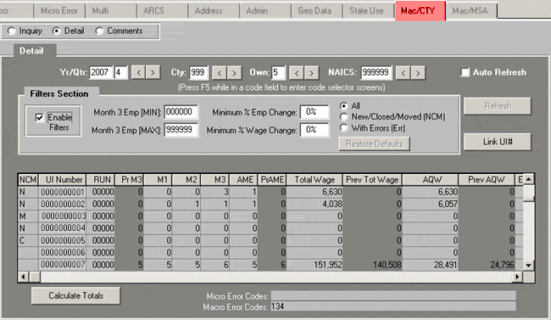The image size is (551, 320).
Task: Open the Multi tab
Action: (x=111, y=11)
